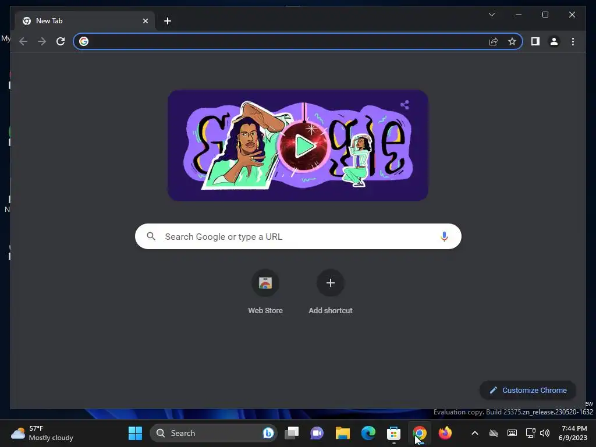
Task: Open the touch keyboard tray icon
Action: point(512,433)
